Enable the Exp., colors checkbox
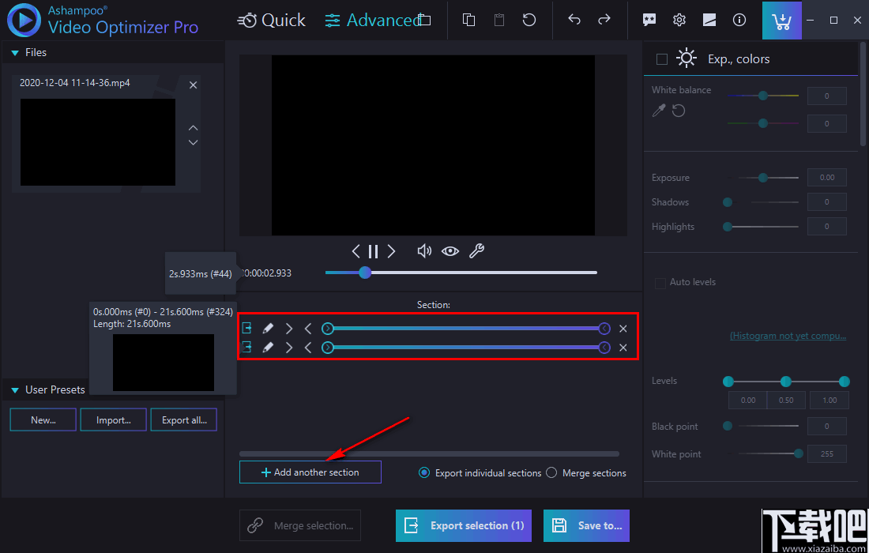 click(x=660, y=58)
